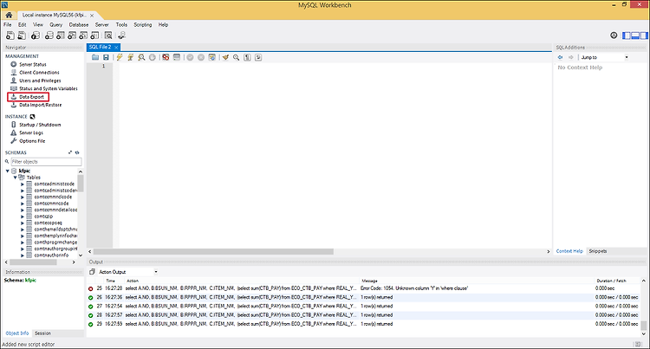This screenshot has width=650, height=349.
Task: Click the create new table icon
Action: pyautogui.click(x=61, y=36)
